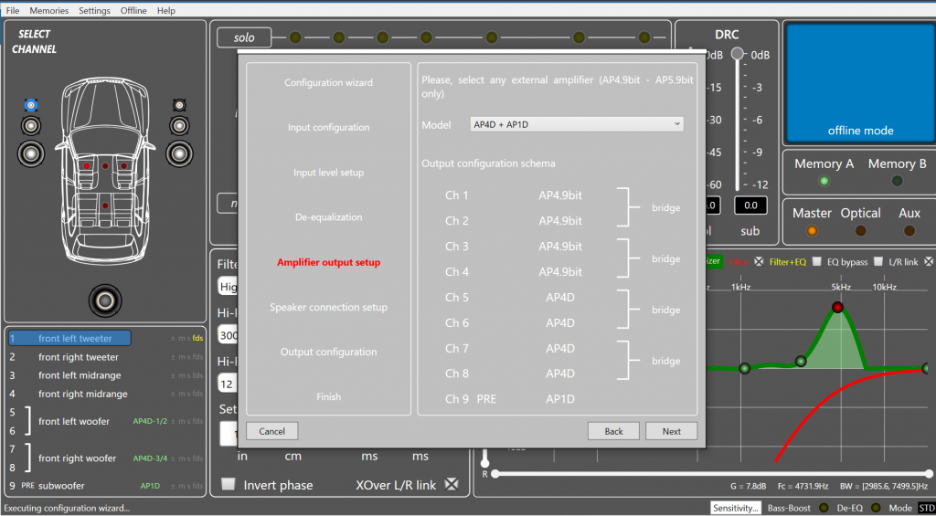Click the red peak EQ node near 5kHz
The height and width of the screenshot is (516, 936).
click(x=837, y=307)
